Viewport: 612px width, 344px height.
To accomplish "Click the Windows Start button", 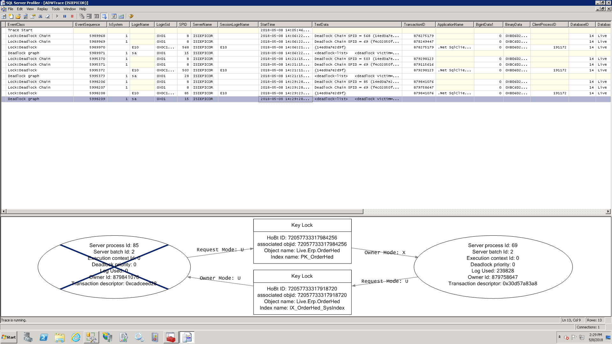I will point(9,337).
